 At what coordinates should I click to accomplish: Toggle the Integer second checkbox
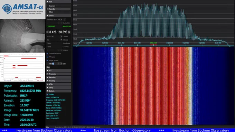47,60
